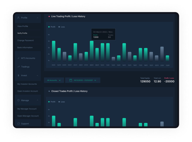This screenshot has height=142, width=192.
Task: Collapse the Profile section chevron
Action: click(x=38, y=18)
